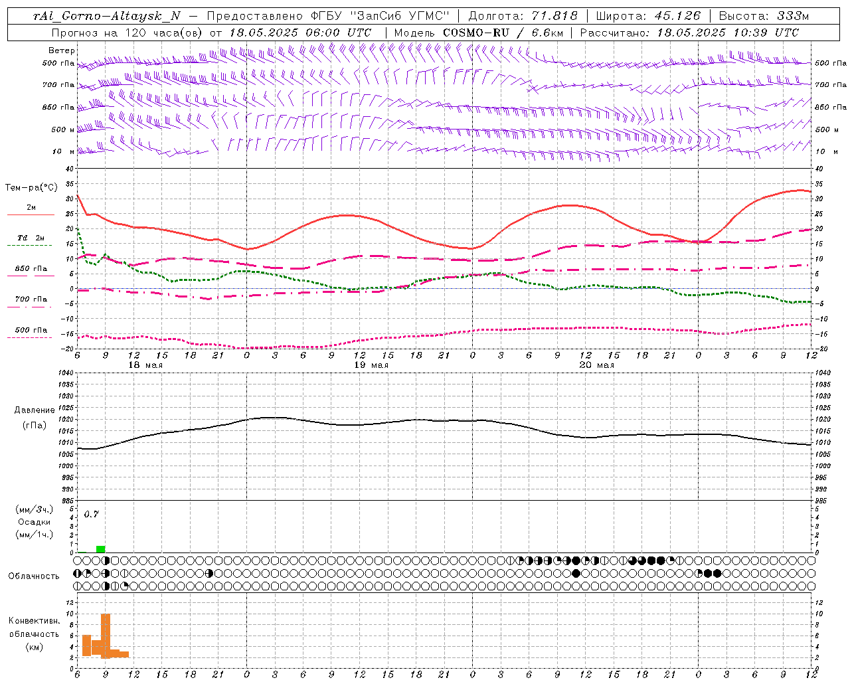The image size is (850, 680).
Task: Click the ФГБУ "ЗапСиб УГМС" provider text
Action: point(380,16)
